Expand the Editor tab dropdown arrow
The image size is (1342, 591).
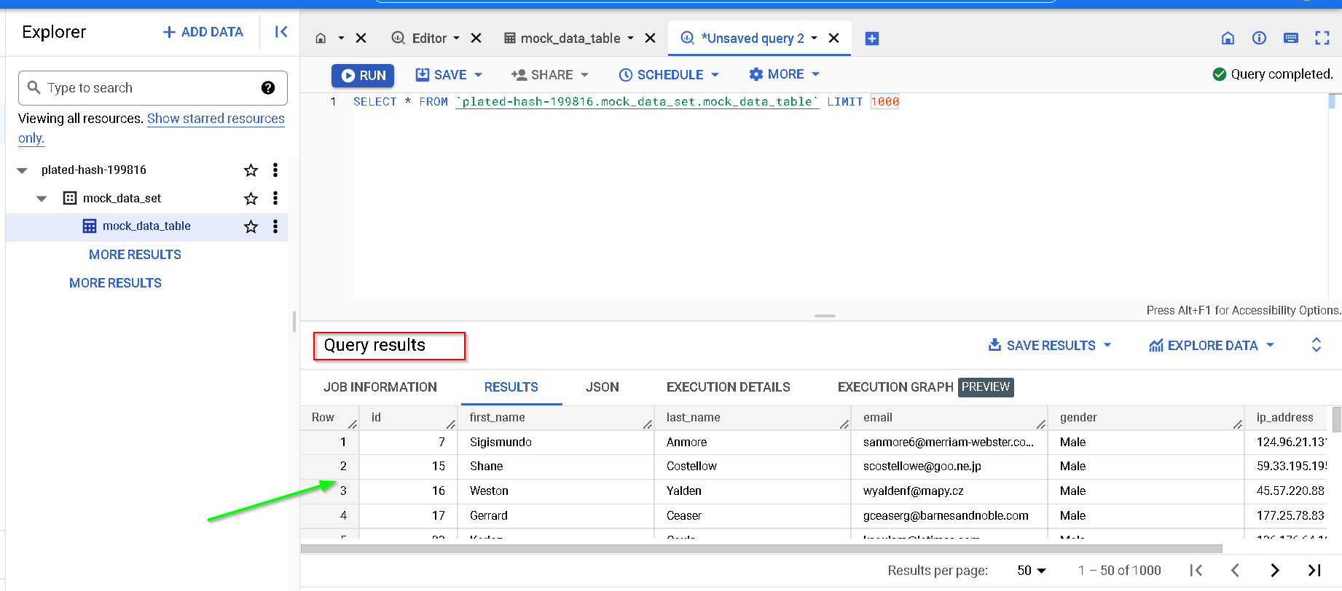[457, 39]
